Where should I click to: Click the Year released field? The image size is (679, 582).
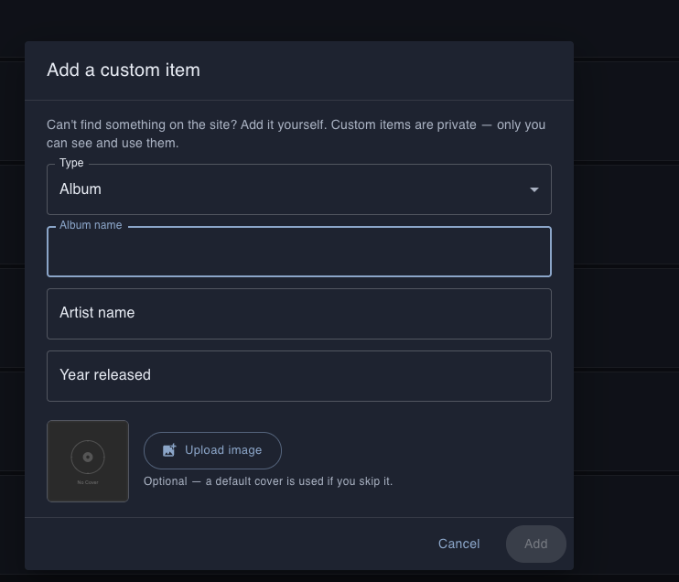(299, 376)
